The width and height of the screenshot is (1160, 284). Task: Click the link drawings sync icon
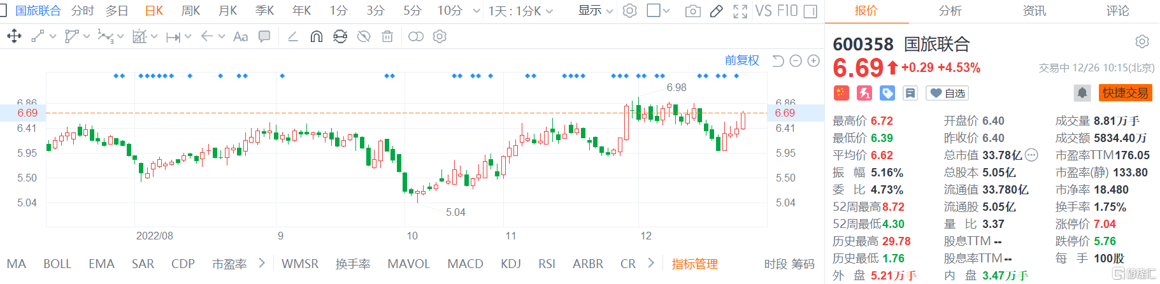pyautogui.click(x=340, y=36)
